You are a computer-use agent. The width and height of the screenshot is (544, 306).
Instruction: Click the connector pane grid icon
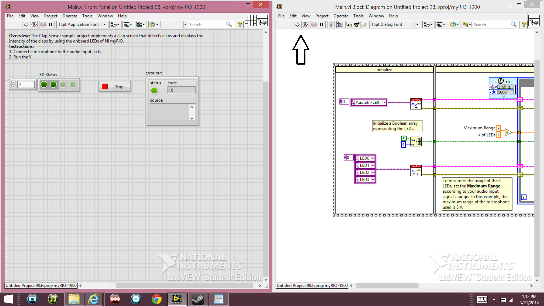250,21
